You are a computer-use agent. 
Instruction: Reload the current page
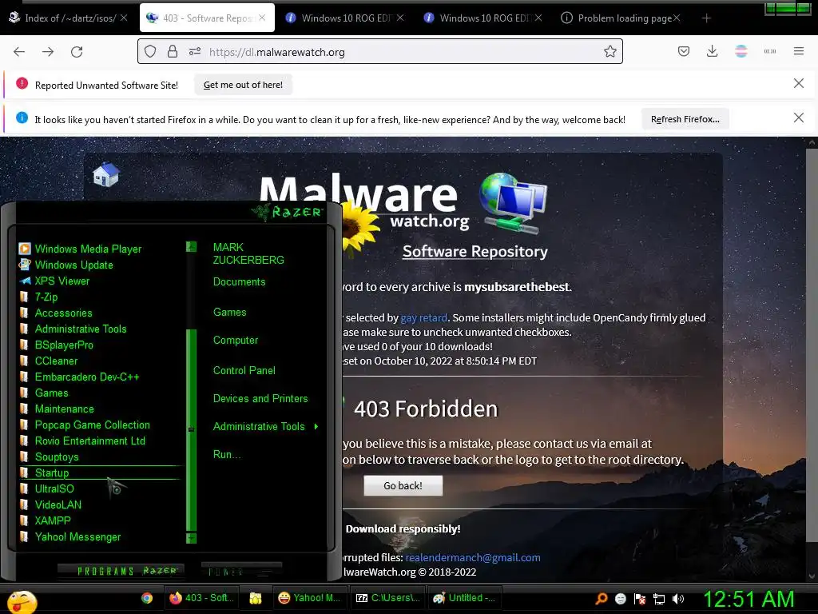(x=77, y=52)
